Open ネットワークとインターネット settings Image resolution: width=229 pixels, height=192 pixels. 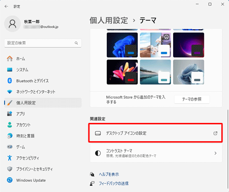pos(43,92)
